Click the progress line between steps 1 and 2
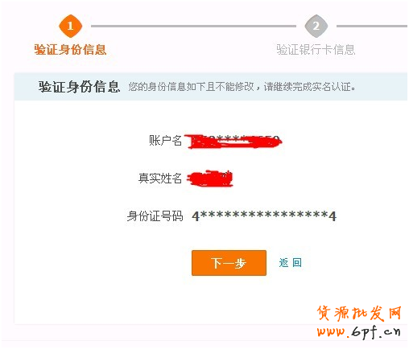The width and height of the screenshot is (409, 349). (193, 27)
